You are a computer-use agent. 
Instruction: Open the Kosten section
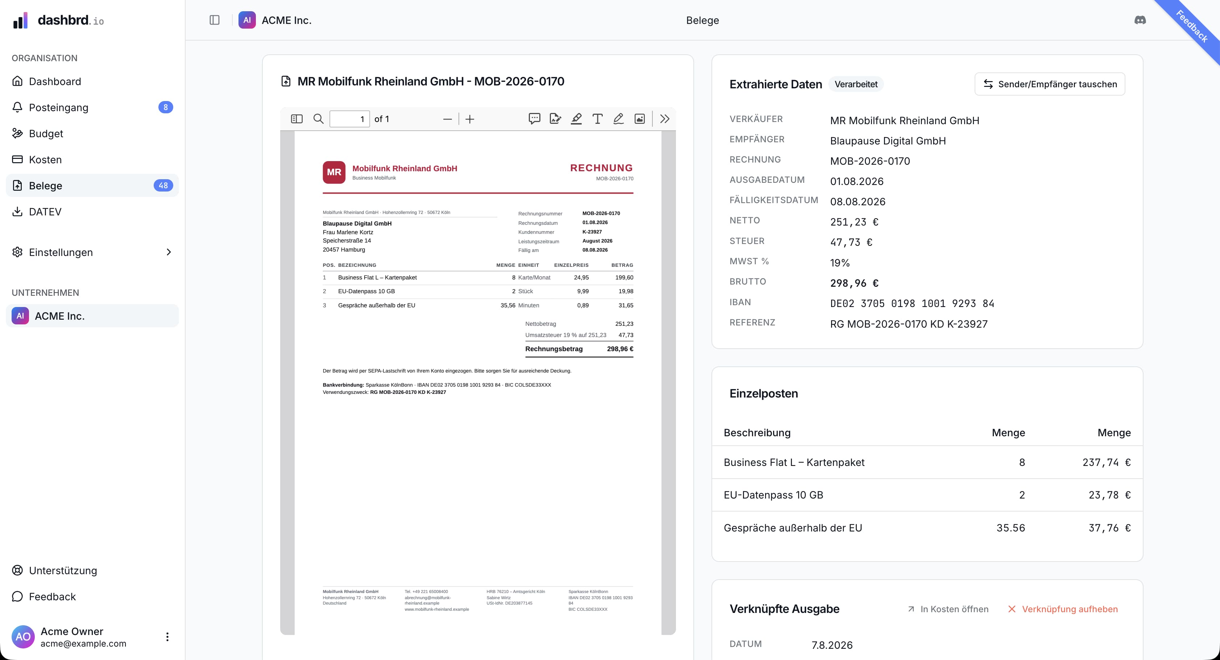[x=92, y=159]
